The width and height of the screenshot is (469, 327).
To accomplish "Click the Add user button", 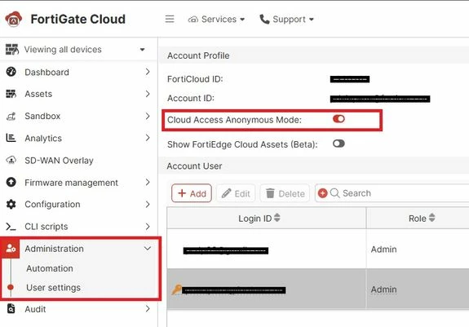I will 192,193.
